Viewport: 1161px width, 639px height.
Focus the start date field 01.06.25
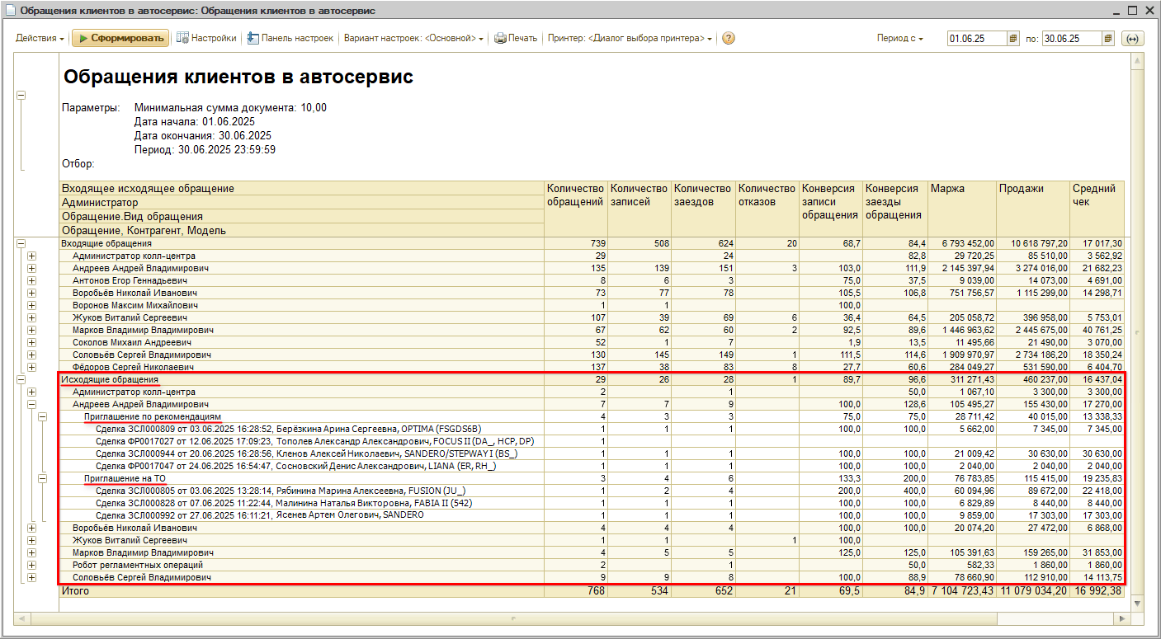pos(978,39)
